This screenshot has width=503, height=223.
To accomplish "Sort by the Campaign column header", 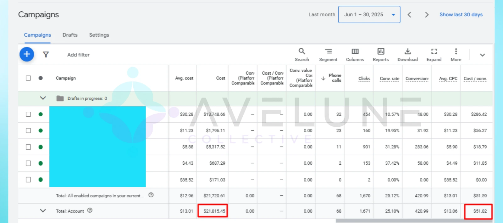I will pos(66,78).
